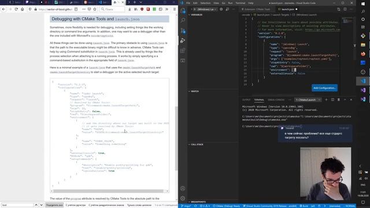Collapse the BREAKPOINTS section
Viewport: 370px width, 208px height.
198,202
